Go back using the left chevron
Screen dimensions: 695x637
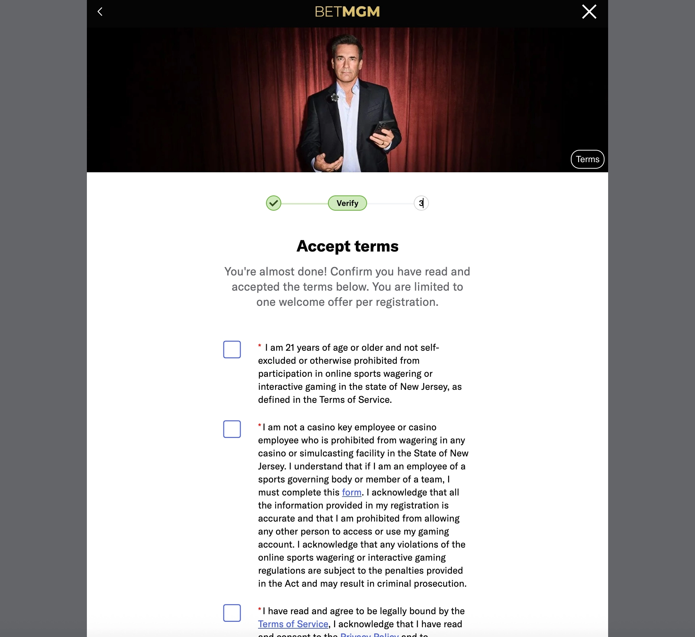(x=100, y=12)
